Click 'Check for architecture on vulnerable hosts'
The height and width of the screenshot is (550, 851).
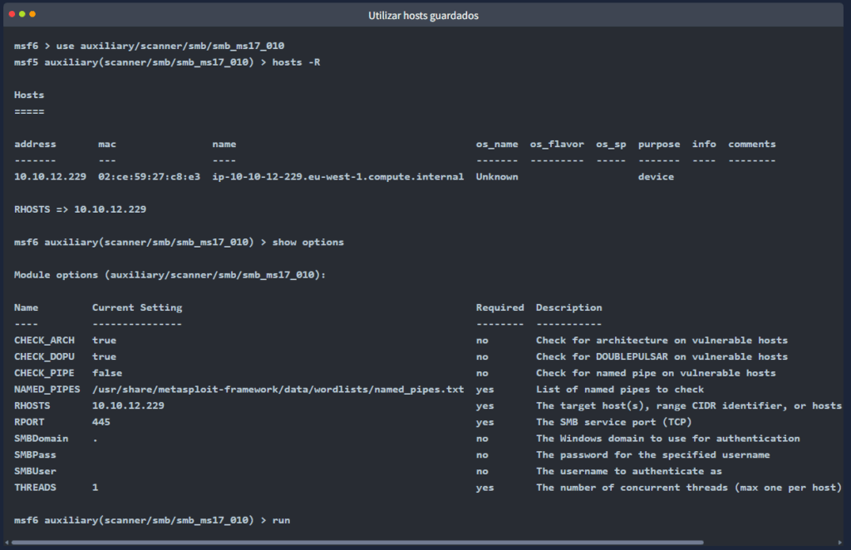coord(662,341)
